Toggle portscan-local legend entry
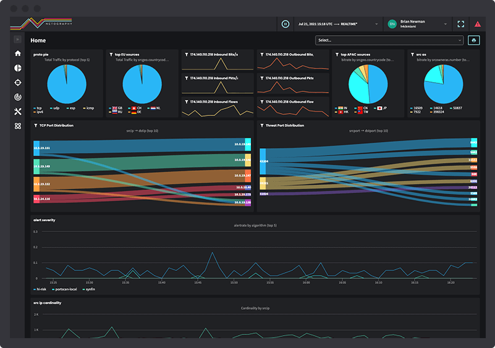495x348 pixels. [x=64, y=289]
